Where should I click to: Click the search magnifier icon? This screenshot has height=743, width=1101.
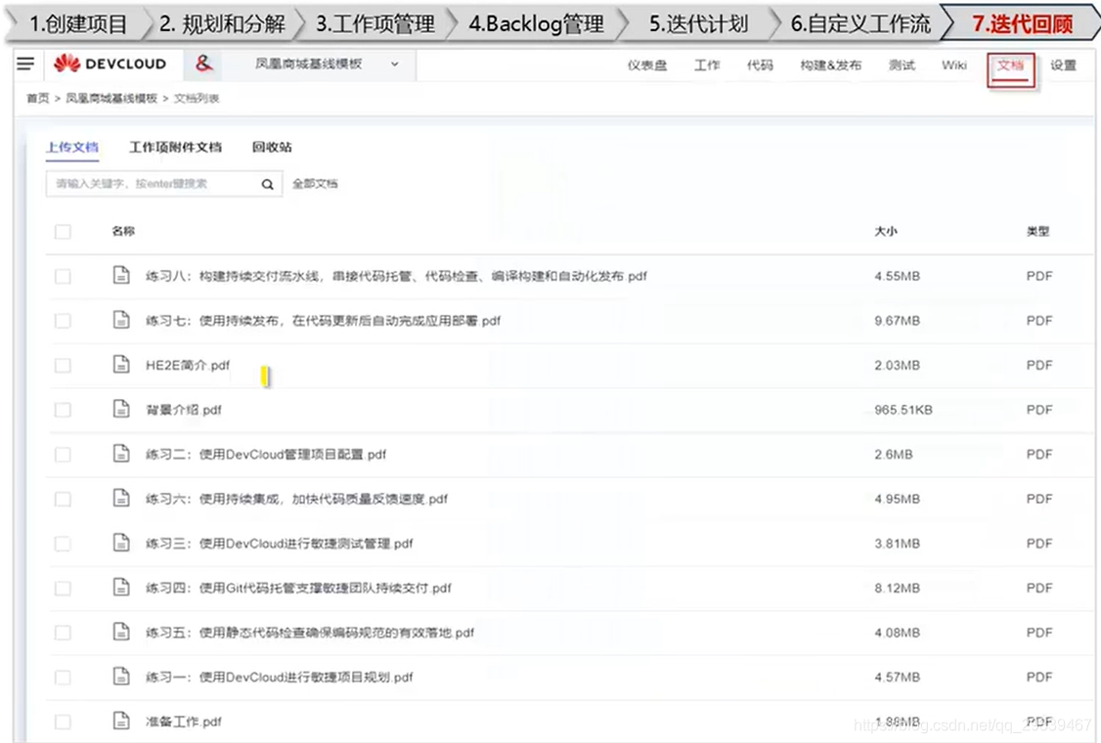click(x=267, y=183)
